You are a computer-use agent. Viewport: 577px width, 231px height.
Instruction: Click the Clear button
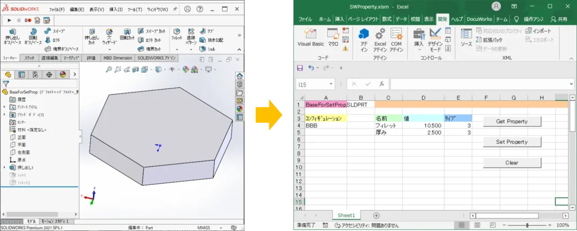coord(512,163)
